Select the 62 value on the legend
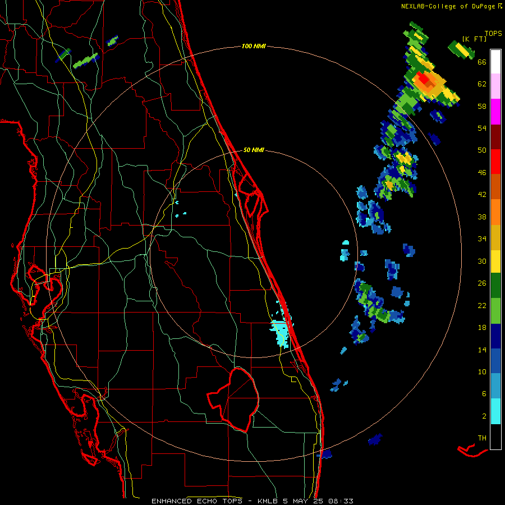 (482, 84)
